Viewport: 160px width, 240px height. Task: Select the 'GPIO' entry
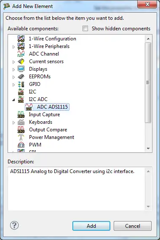[35, 84]
